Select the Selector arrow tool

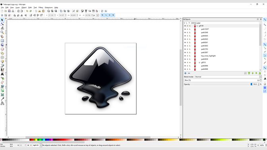(2, 20)
